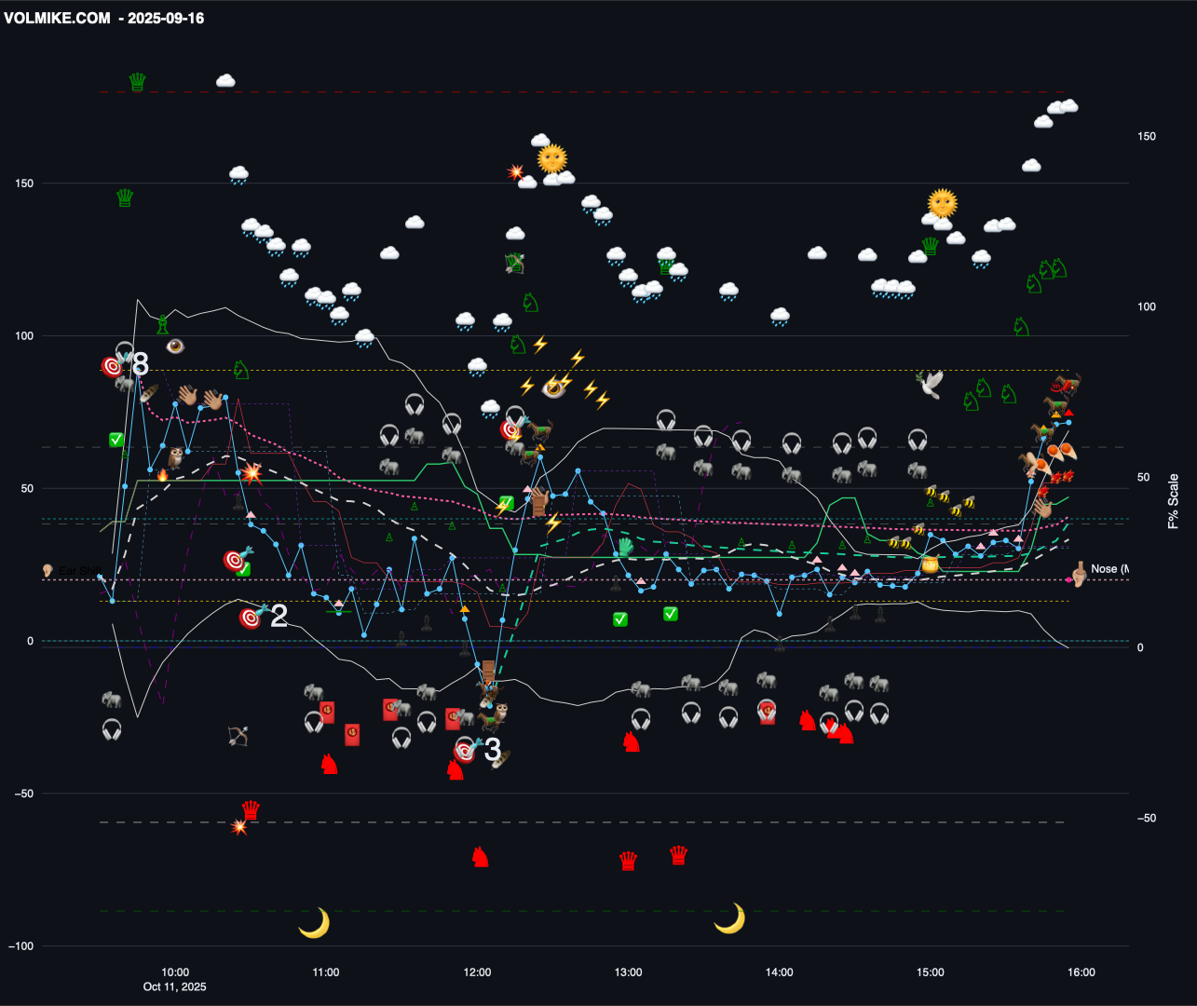Click the 14:00 time axis label
The height and width of the screenshot is (1006, 1197).
point(780,972)
